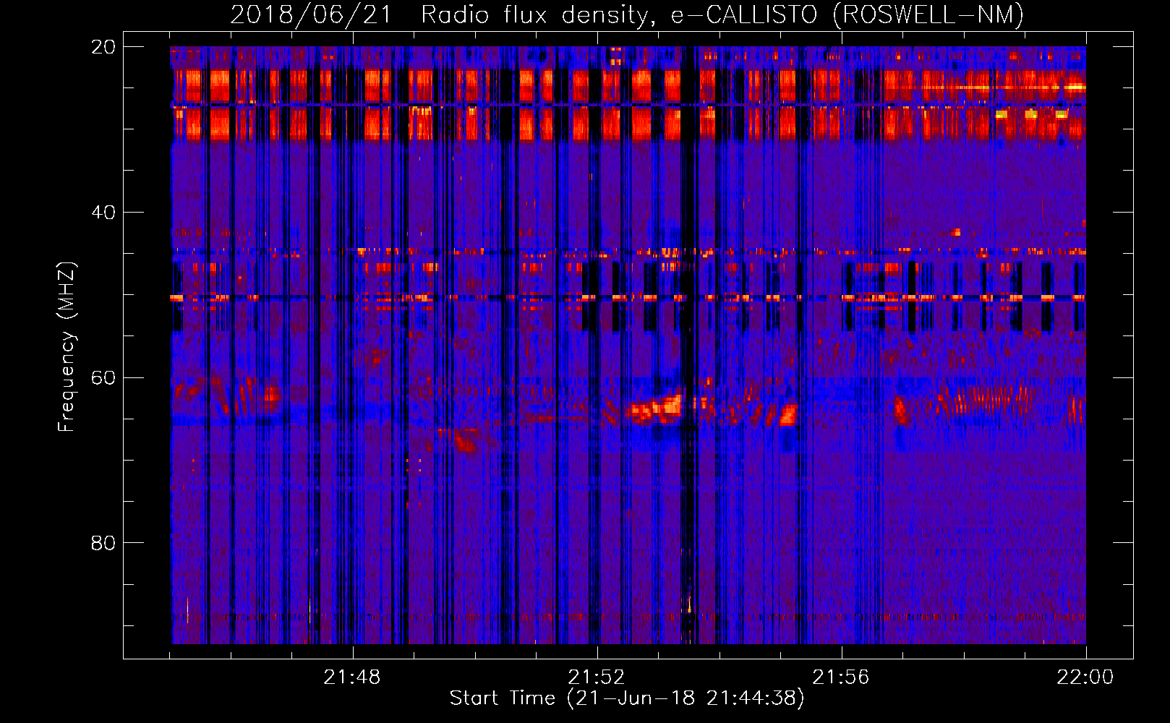This screenshot has width=1170, height=723.
Task: Click the 21:52 time axis label
Action: (596, 677)
